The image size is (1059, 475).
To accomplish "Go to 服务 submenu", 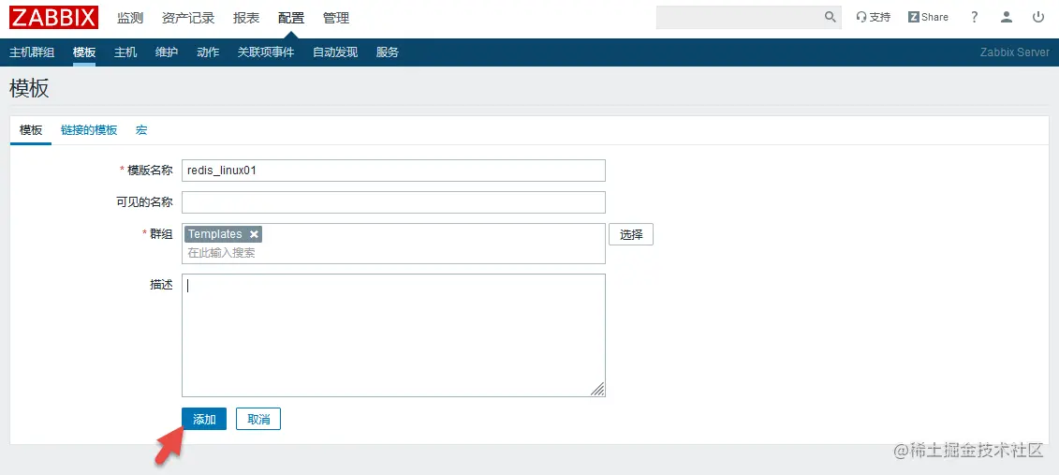I will click(388, 52).
